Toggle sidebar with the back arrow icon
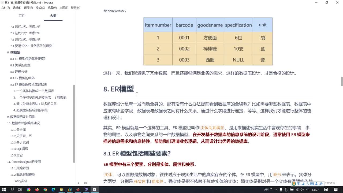Screen dimensions: 343x193 pos(79,183)
